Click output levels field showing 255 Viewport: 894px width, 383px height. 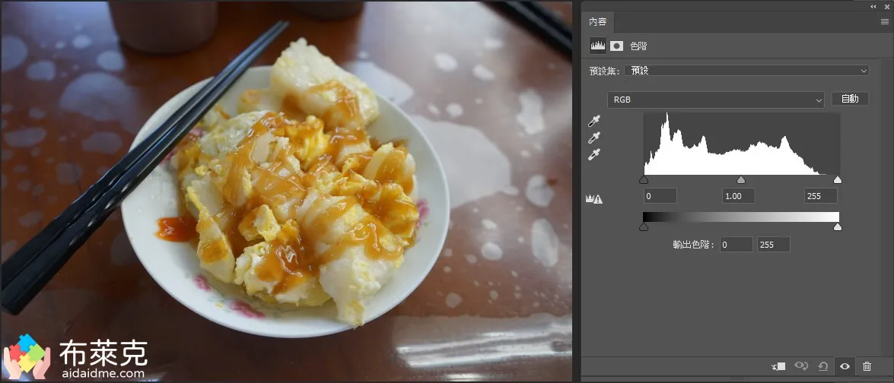click(x=773, y=245)
